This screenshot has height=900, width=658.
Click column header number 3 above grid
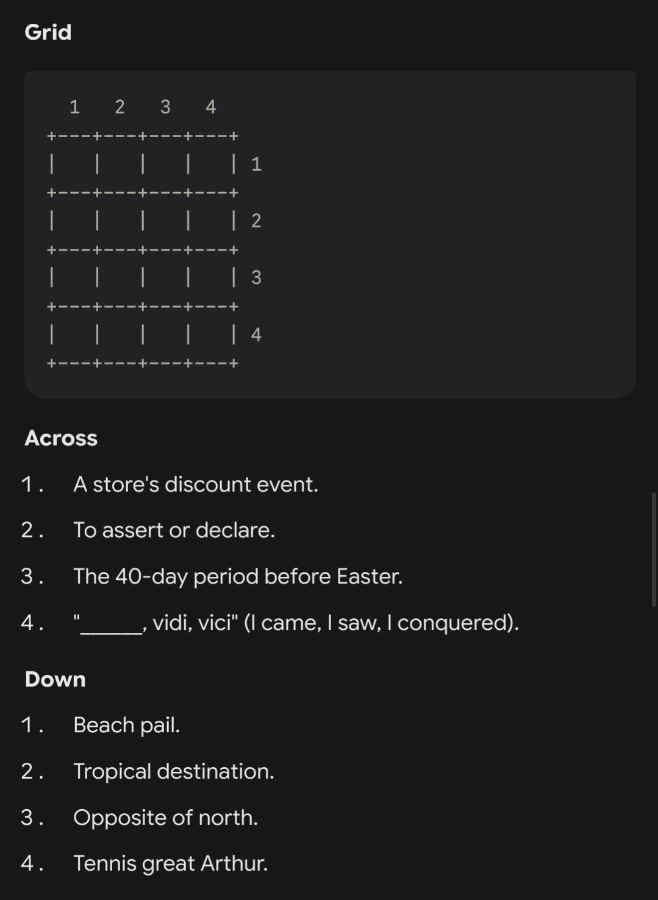coord(165,107)
